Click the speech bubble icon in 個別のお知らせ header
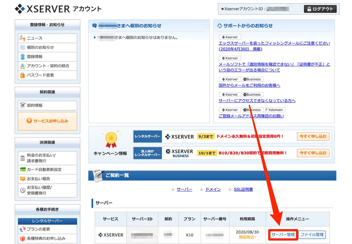This screenshot has height=244, width=352. pos(94,26)
